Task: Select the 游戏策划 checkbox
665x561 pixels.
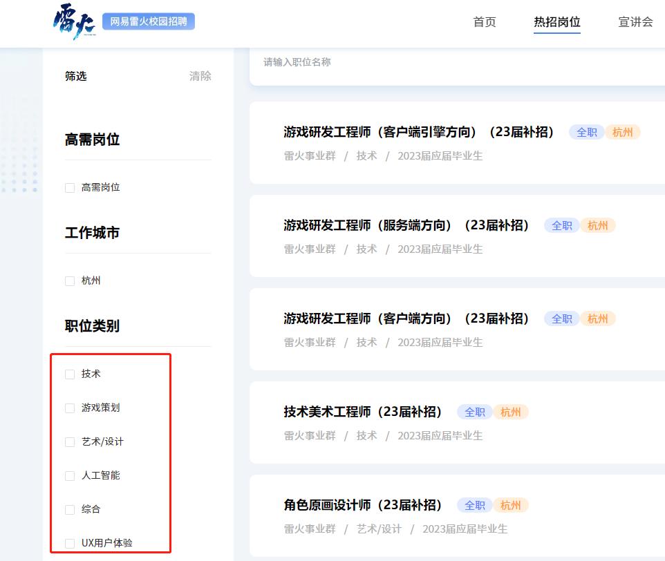Action: (x=69, y=408)
